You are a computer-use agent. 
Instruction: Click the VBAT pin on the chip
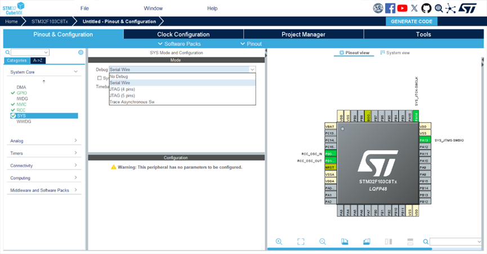[330, 126]
